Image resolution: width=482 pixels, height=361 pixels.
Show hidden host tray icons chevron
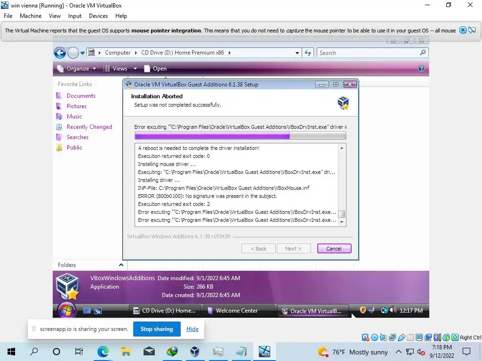(398, 352)
